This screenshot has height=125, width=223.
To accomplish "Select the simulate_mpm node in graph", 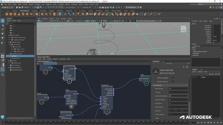I will [107, 98].
